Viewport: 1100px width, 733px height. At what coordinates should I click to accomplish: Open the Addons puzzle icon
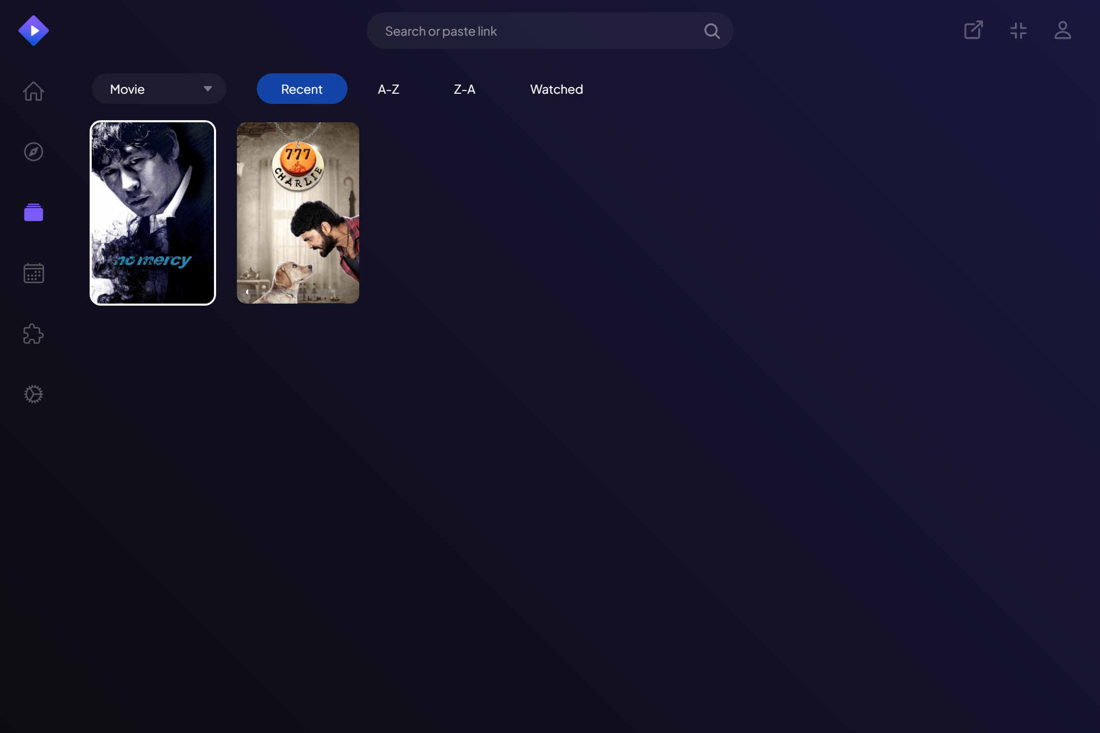click(x=34, y=334)
